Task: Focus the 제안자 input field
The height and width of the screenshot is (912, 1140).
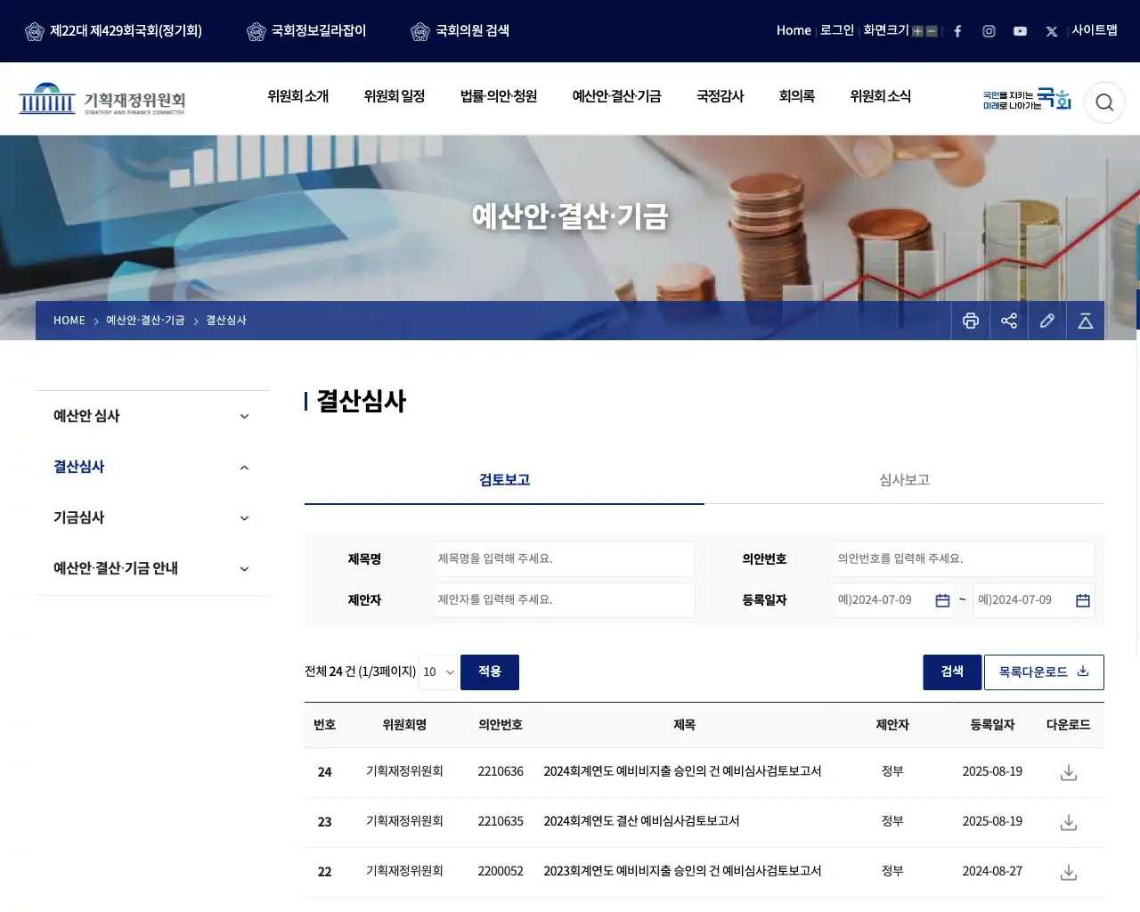Action: (565, 600)
